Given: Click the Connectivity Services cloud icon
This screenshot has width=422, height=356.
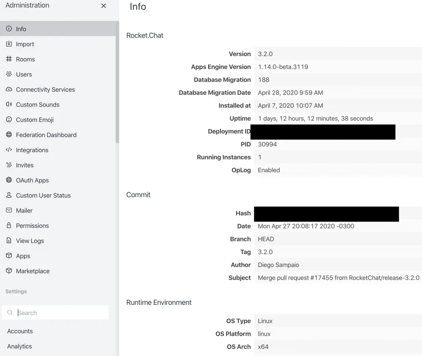Looking at the screenshot, I should point(9,90).
